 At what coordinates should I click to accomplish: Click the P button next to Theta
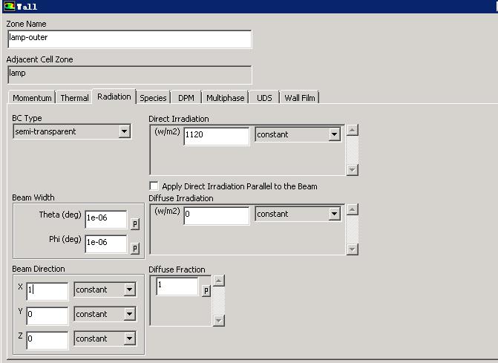(135, 224)
